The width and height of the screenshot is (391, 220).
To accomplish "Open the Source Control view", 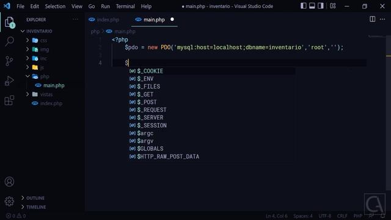I will 10,61.
